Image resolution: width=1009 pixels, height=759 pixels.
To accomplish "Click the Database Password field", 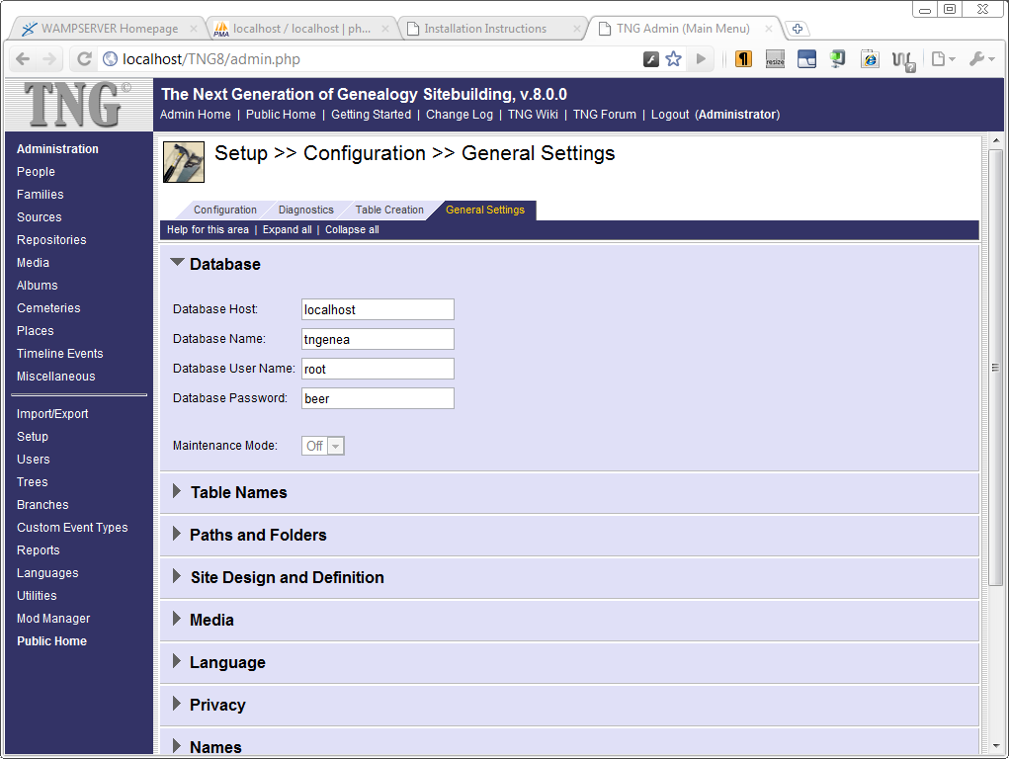I will (378, 398).
